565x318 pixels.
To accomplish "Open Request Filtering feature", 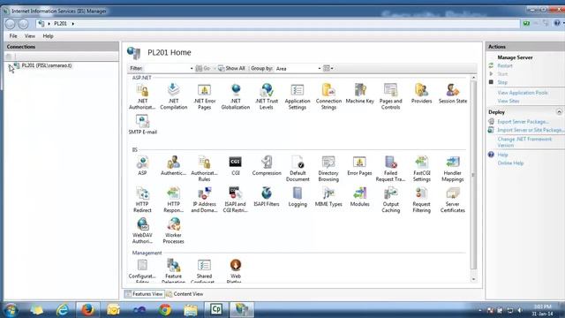I will 422,200.
